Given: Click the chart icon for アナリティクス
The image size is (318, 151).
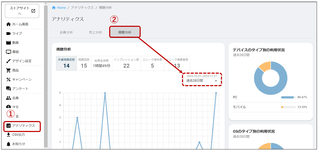Looking at the screenshot, I should [9, 126].
